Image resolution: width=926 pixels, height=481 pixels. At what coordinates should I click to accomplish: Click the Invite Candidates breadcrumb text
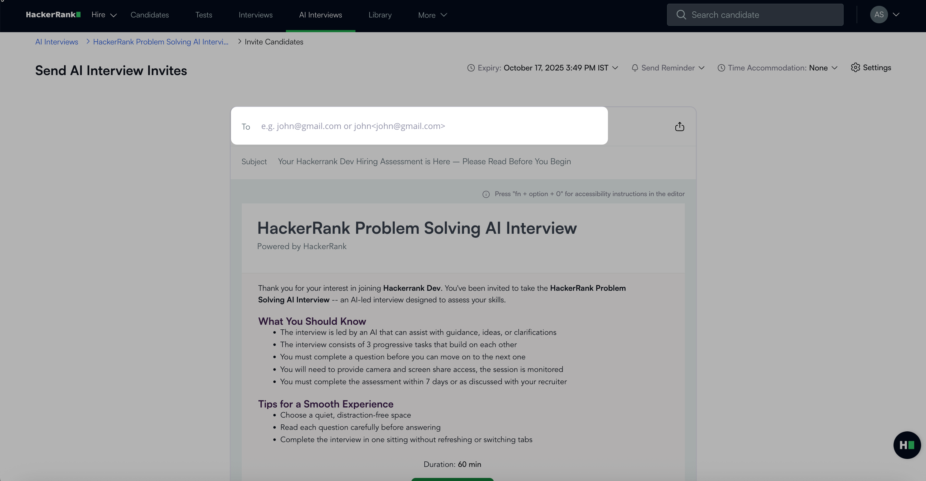[274, 42]
